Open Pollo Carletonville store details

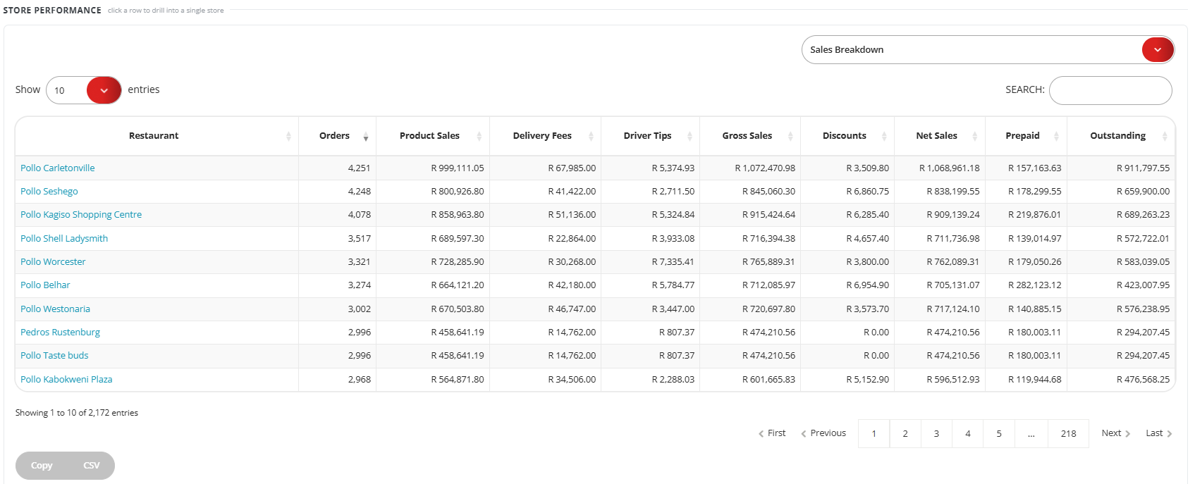[x=58, y=168]
